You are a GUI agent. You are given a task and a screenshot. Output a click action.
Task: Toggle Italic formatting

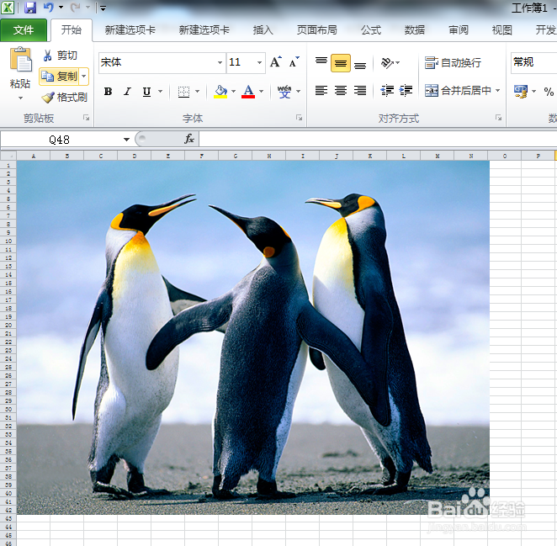coord(127,92)
